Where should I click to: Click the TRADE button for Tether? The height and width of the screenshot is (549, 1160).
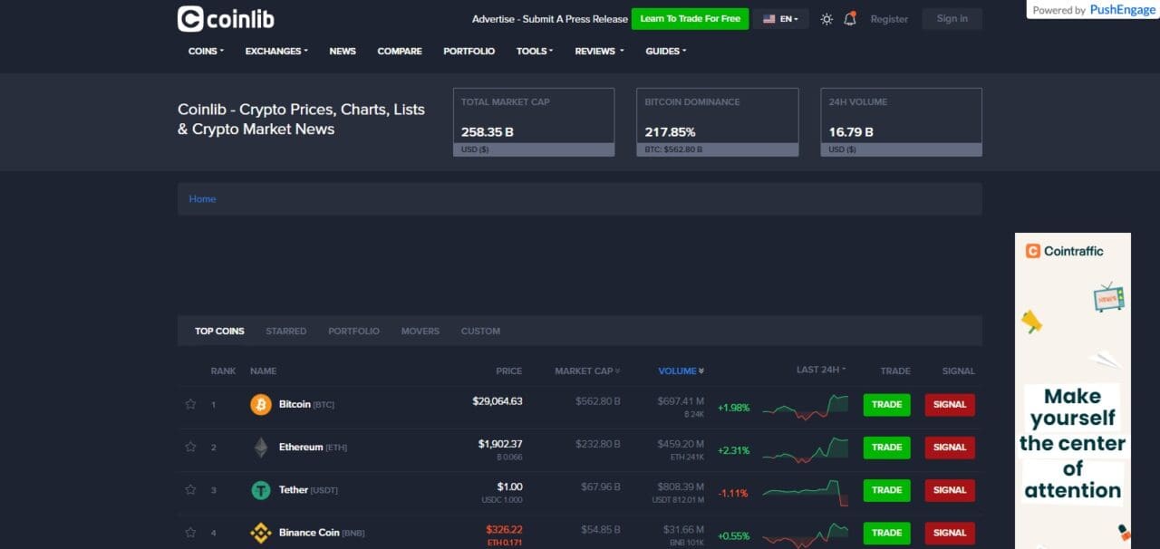click(886, 490)
